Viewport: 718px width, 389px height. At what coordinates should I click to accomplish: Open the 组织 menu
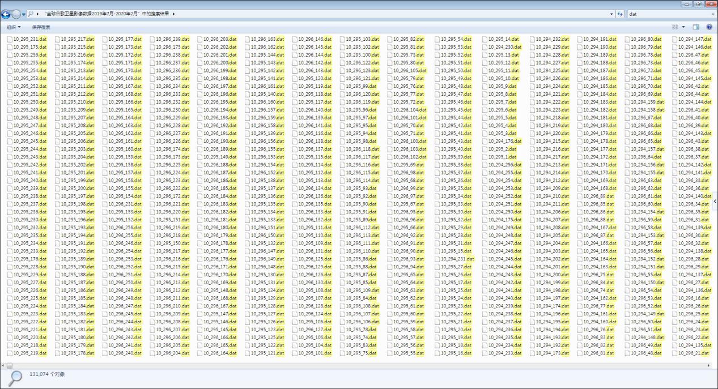[11, 26]
